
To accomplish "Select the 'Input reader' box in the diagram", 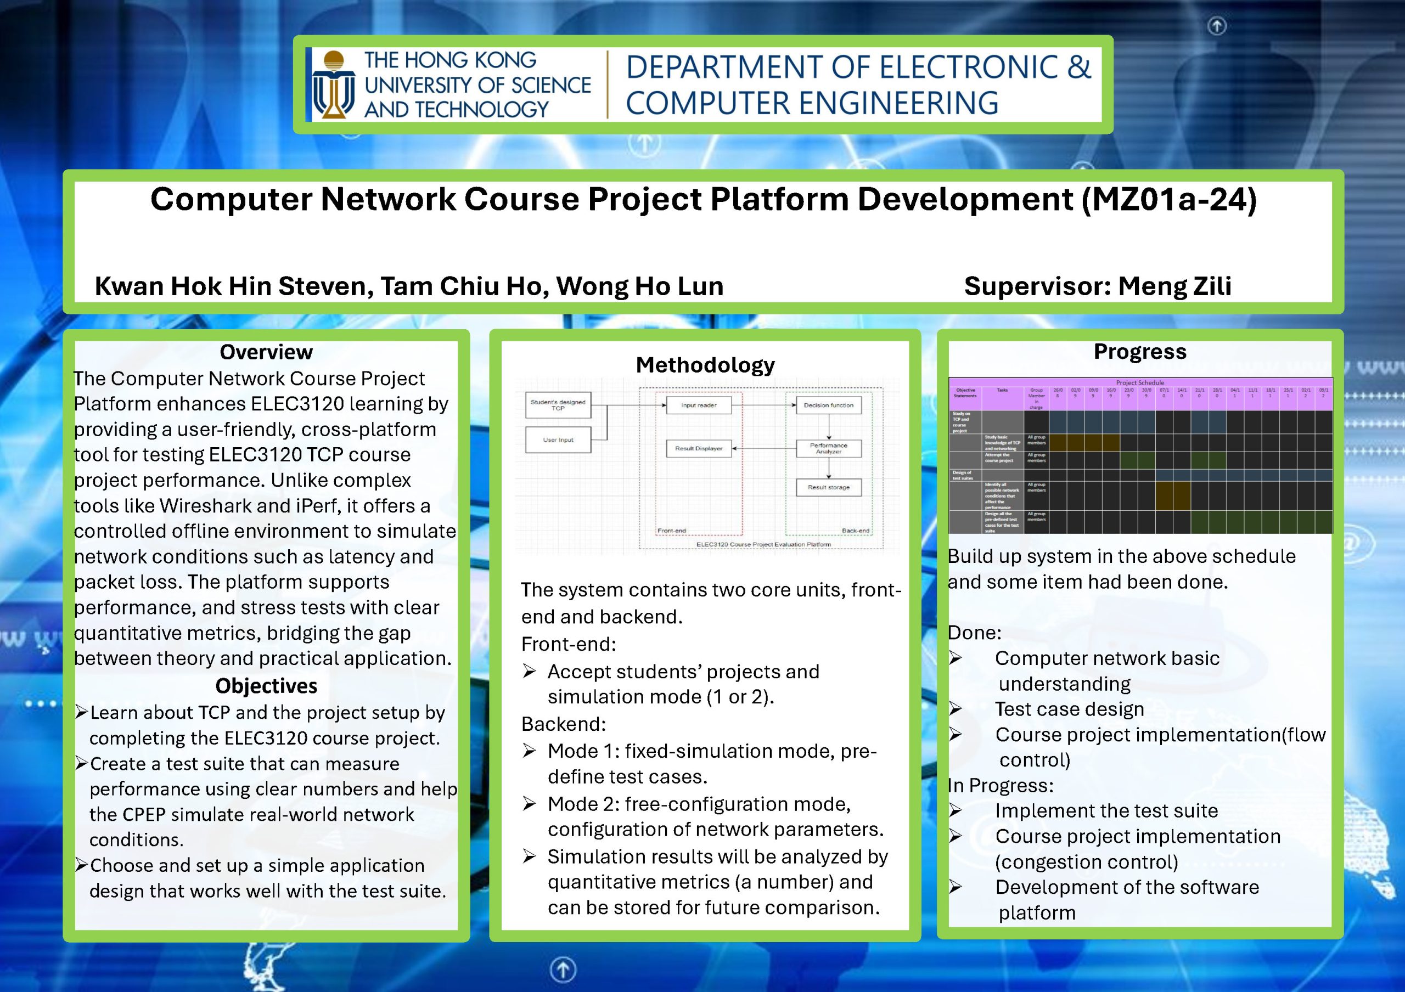I will coord(698,405).
